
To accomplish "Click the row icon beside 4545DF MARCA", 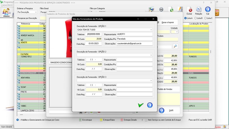I will point(19,36).
